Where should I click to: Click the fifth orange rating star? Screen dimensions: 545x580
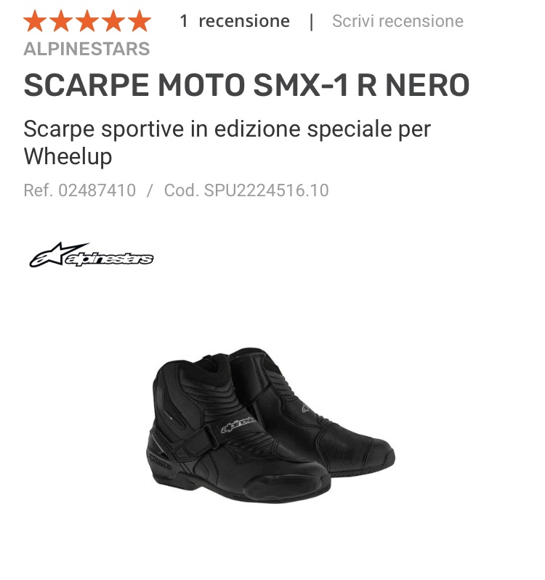coord(140,21)
